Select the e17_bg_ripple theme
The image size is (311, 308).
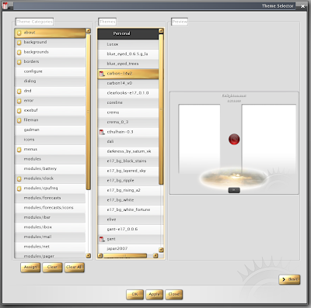tap(128, 181)
